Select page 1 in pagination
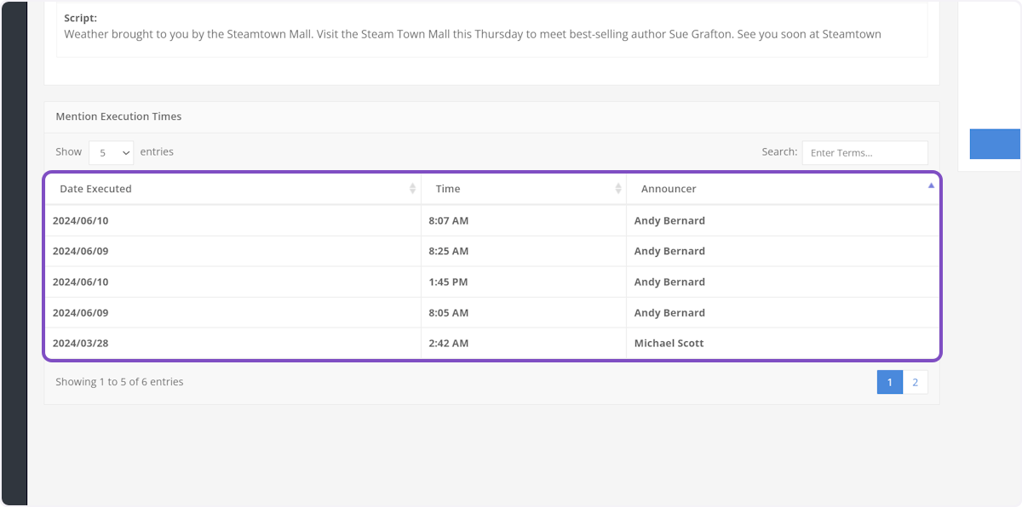The height and width of the screenshot is (507, 1022). pos(890,383)
